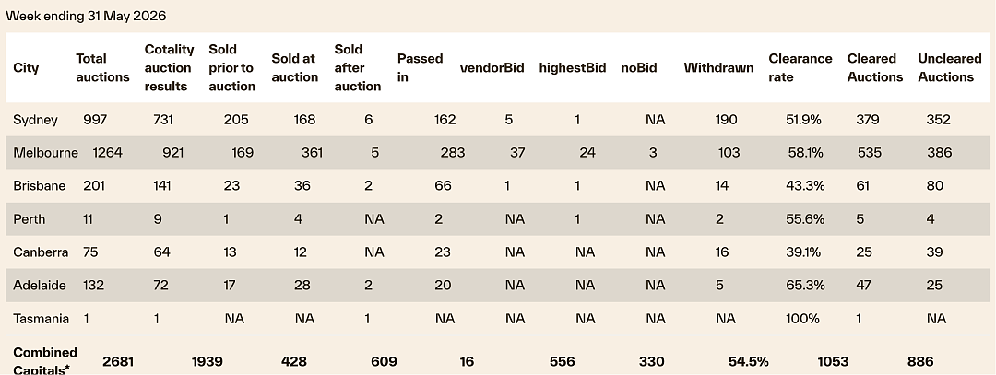The height and width of the screenshot is (375, 996).
Task: Select the Perth row label
Action: 30,219
